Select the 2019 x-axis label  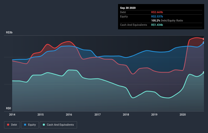click(x=154, y=115)
